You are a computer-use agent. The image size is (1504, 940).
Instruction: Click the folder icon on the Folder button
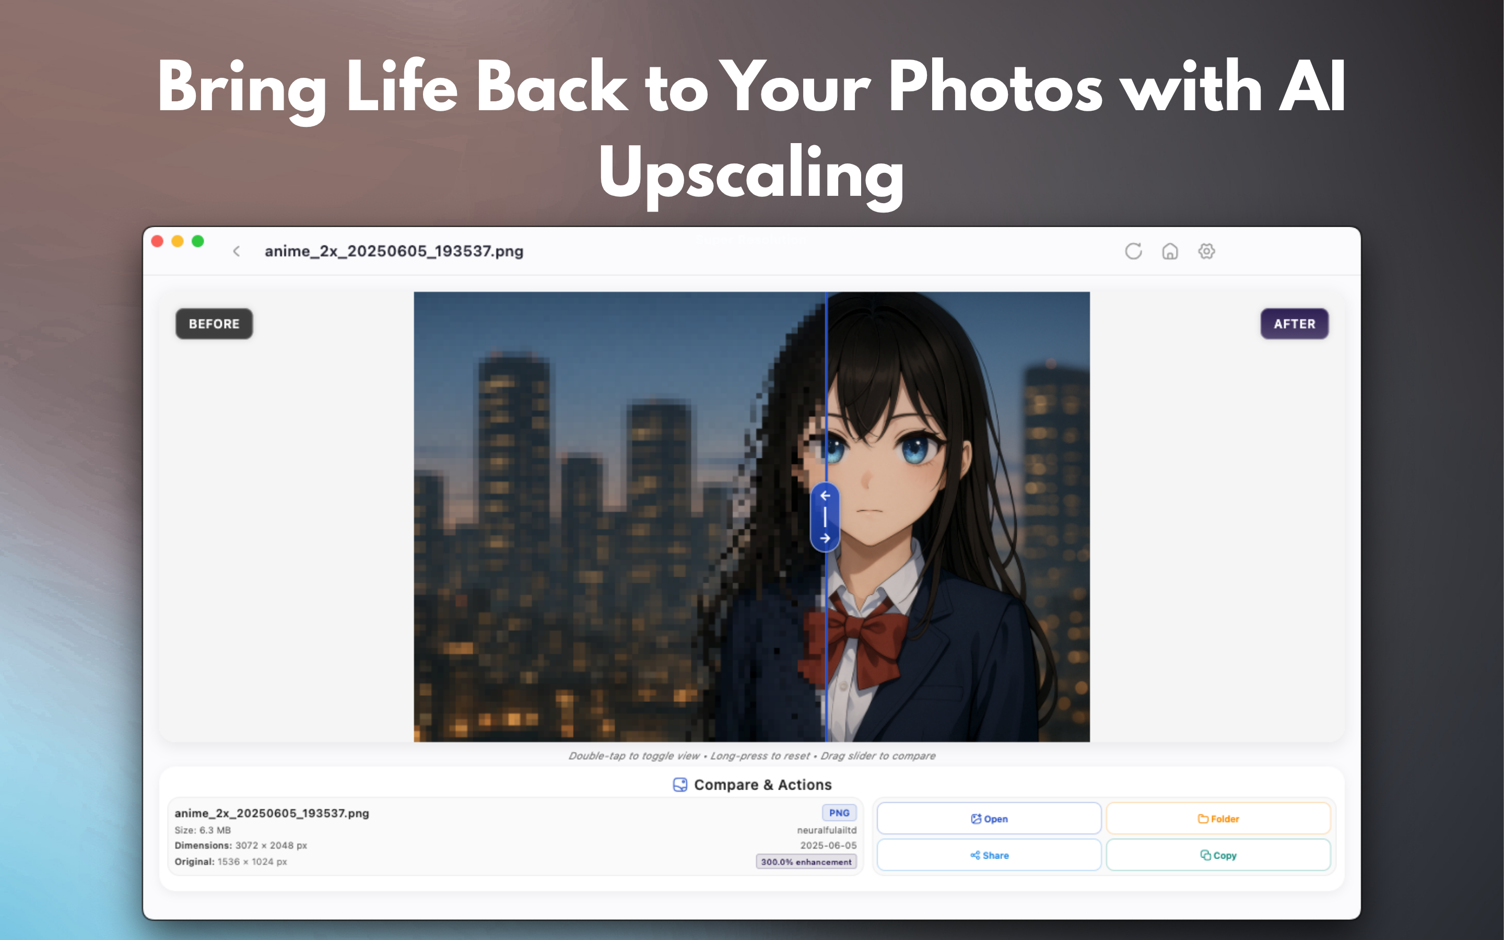[x=1203, y=818]
